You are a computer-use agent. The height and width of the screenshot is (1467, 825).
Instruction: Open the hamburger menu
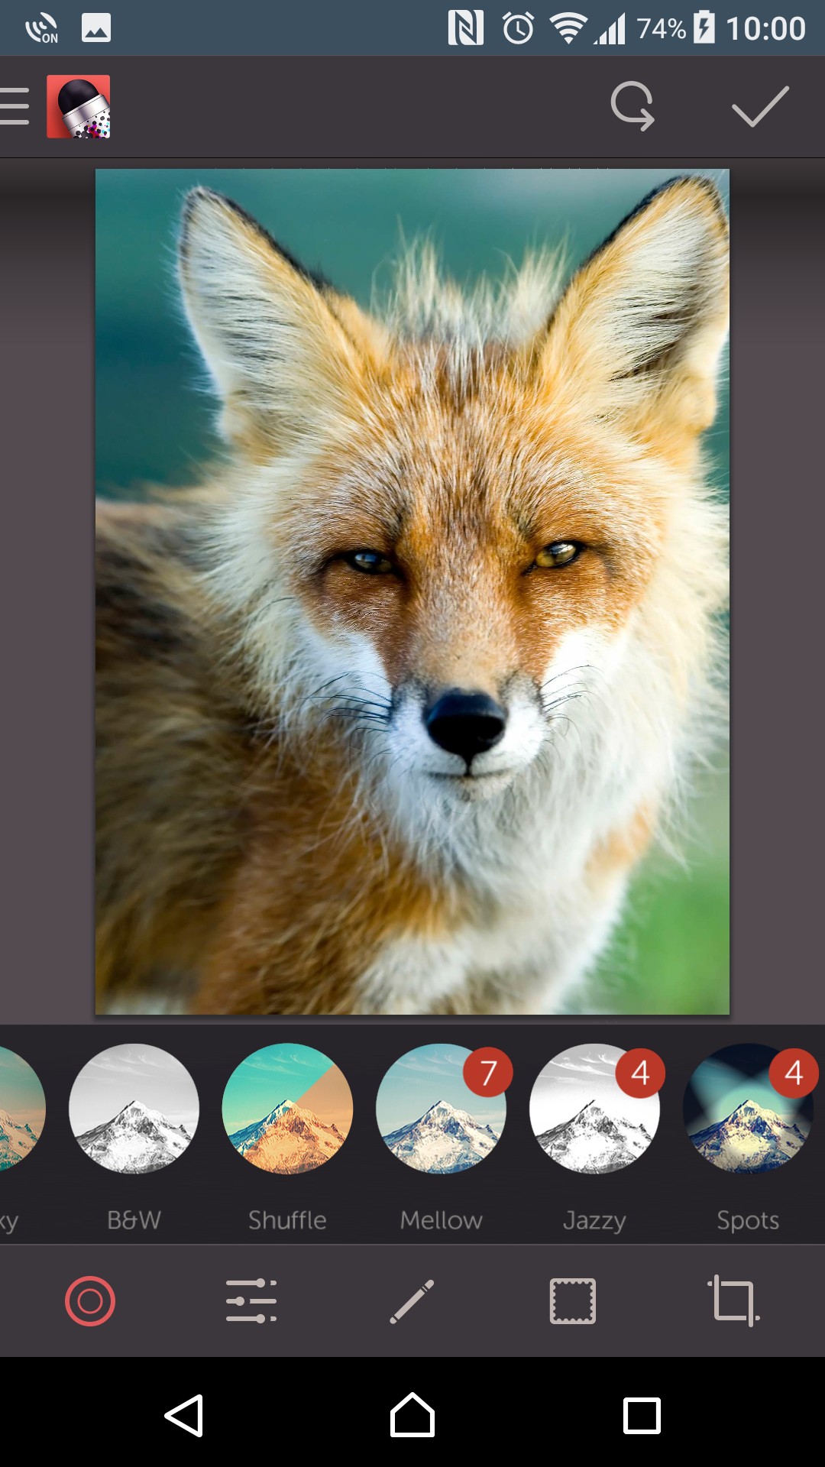[15, 106]
